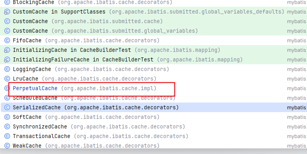Click the highlighted SerializedCache row

pyautogui.click(x=153, y=107)
